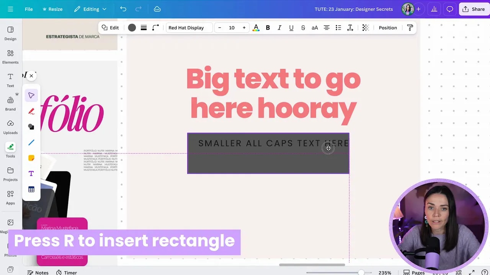The width and height of the screenshot is (490, 275).
Task: Switch to the Notes tab
Action: (38, 272)
